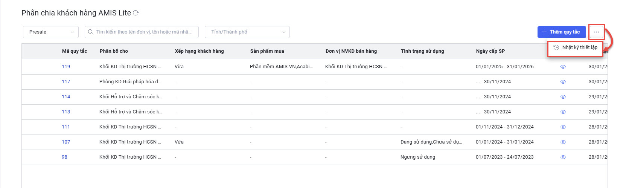Expand the Presale dropdown
Viewport: 629px width, 188px height.
[51, 32]
